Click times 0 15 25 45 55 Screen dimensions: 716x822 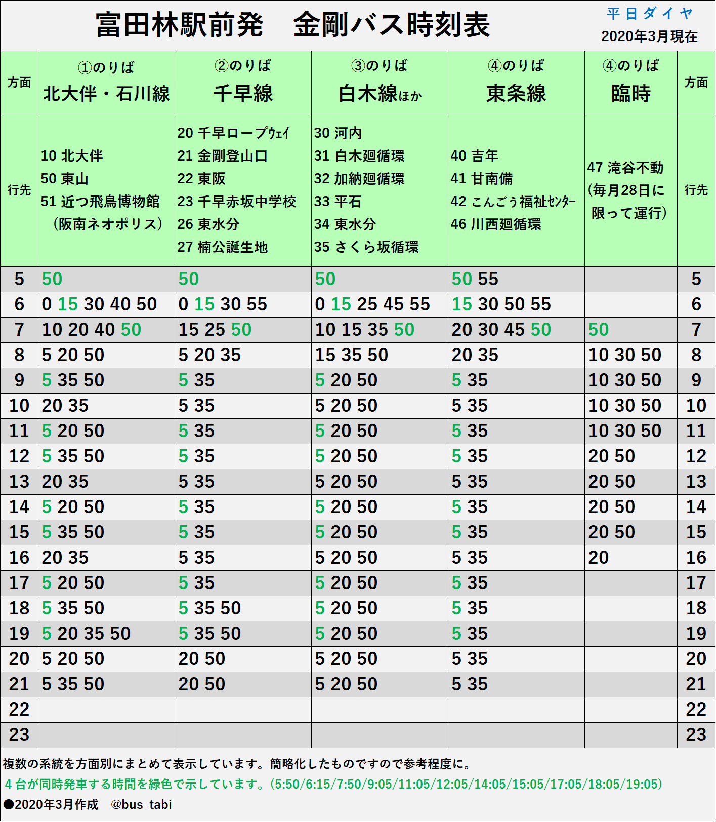372,304
